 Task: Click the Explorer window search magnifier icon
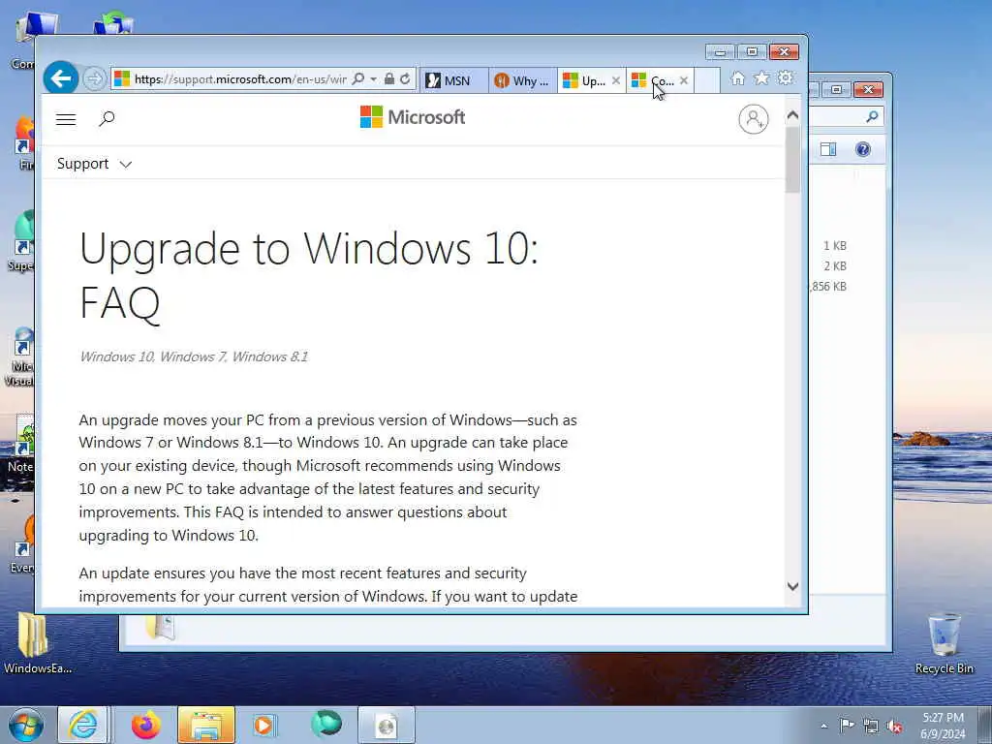[x=873, y=116]
